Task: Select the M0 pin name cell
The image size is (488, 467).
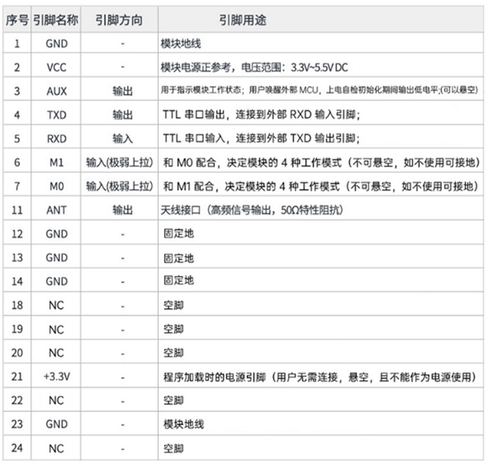Action: click(56, 186)
